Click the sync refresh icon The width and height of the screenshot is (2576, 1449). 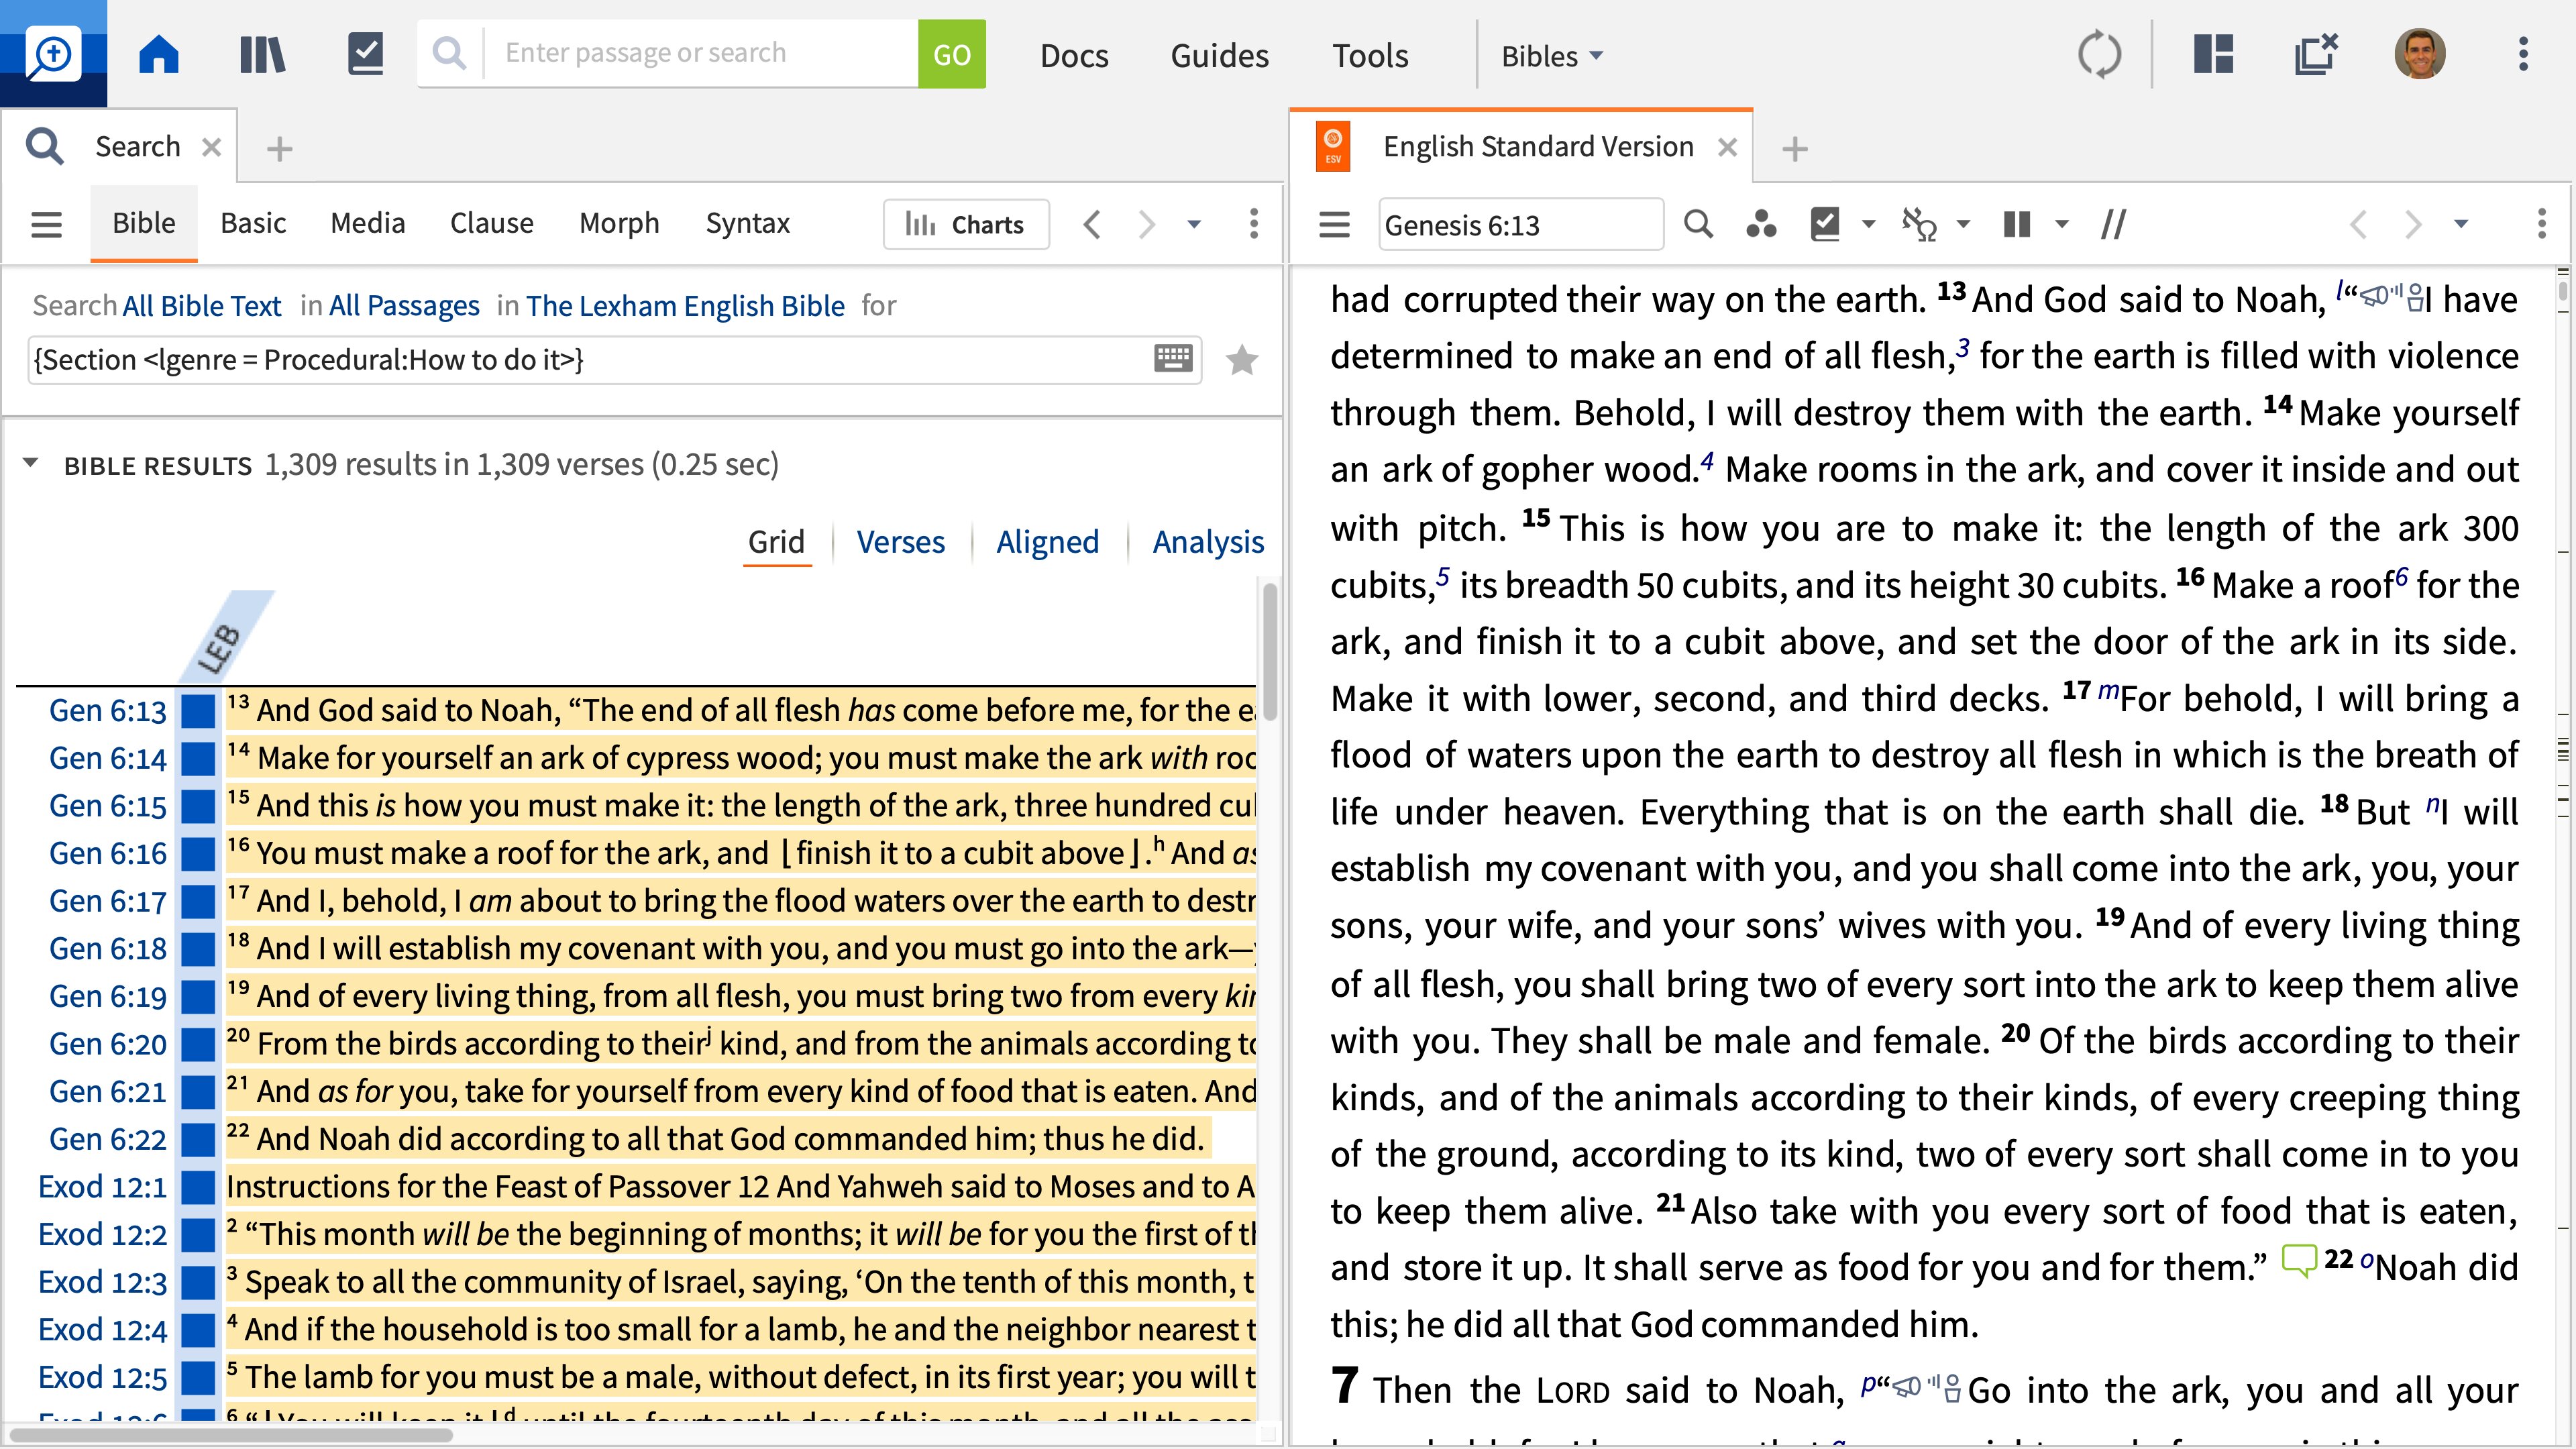(x=2099, y=54)
